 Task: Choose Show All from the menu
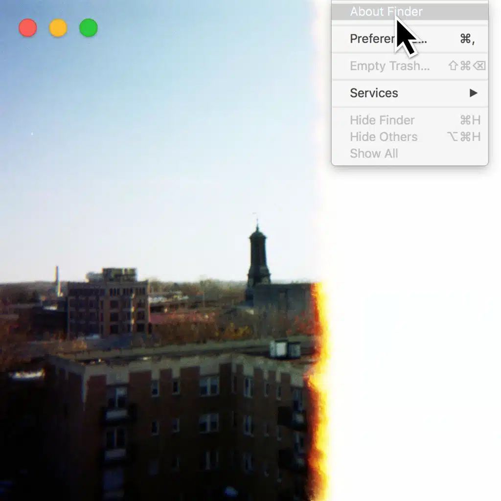(x=374, y=154)
